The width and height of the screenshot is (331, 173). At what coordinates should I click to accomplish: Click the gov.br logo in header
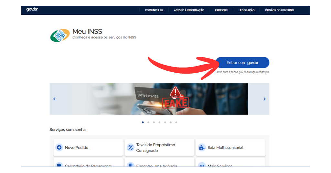32,10
